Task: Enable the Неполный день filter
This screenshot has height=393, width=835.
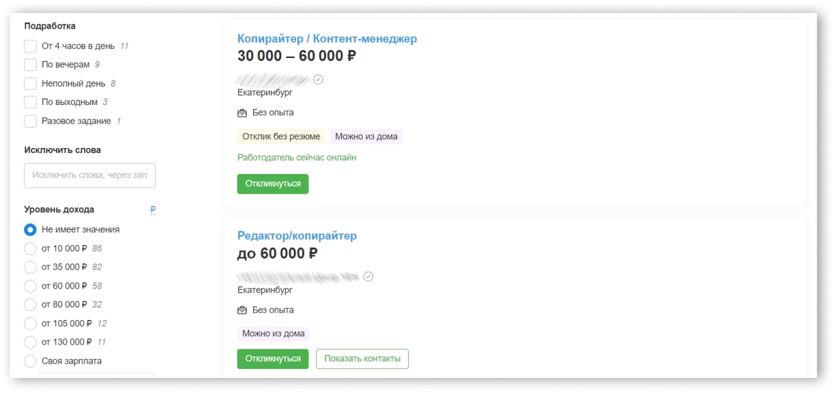Action: pos(30,83)
